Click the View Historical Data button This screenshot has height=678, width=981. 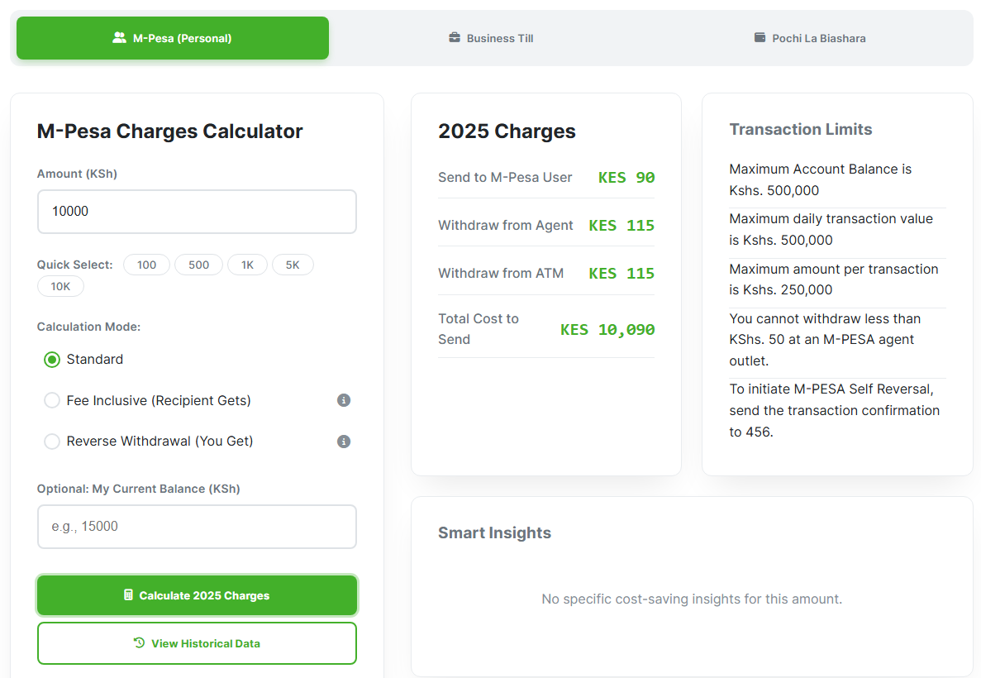[197, 643]
